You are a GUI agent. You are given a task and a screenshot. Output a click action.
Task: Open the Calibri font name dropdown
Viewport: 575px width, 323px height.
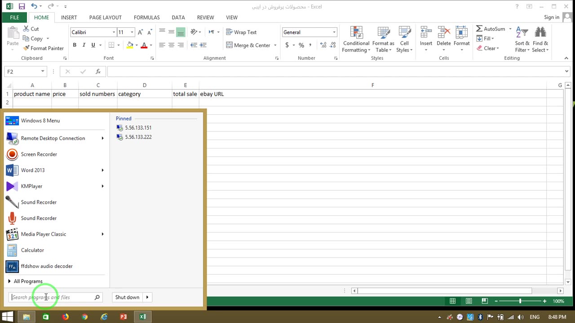(x=114, y=32)
